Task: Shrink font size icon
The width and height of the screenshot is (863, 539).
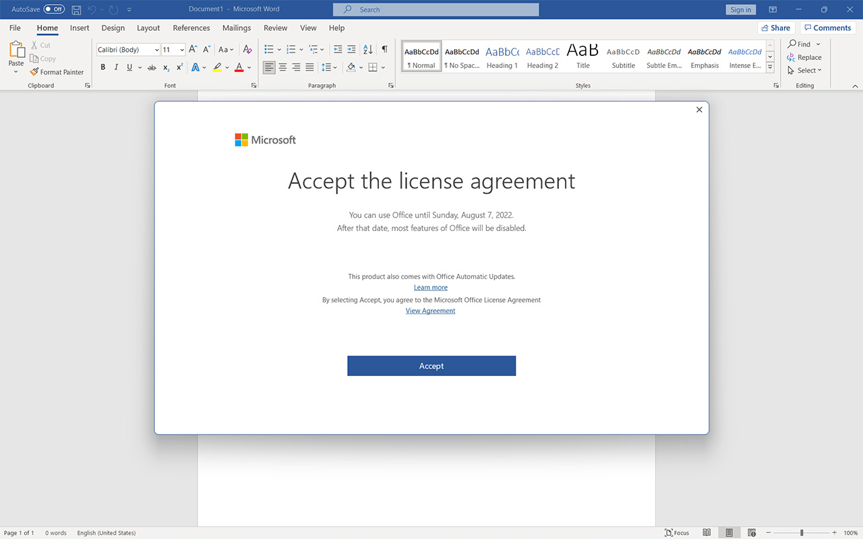Action: click(207, 49)
